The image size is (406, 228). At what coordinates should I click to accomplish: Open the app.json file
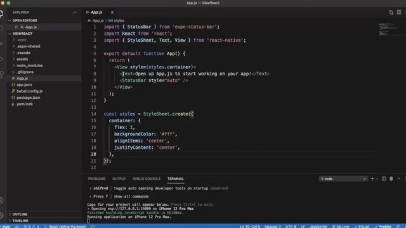click(x=24, y=85)
